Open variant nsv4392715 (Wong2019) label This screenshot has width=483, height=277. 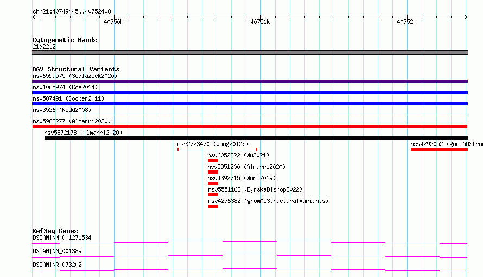(x=241, y=178)
